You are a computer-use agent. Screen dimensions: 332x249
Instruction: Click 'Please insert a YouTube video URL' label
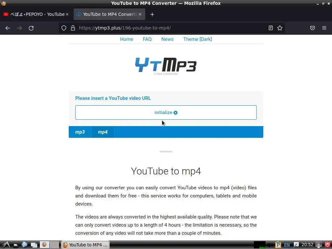click(113, 98)
